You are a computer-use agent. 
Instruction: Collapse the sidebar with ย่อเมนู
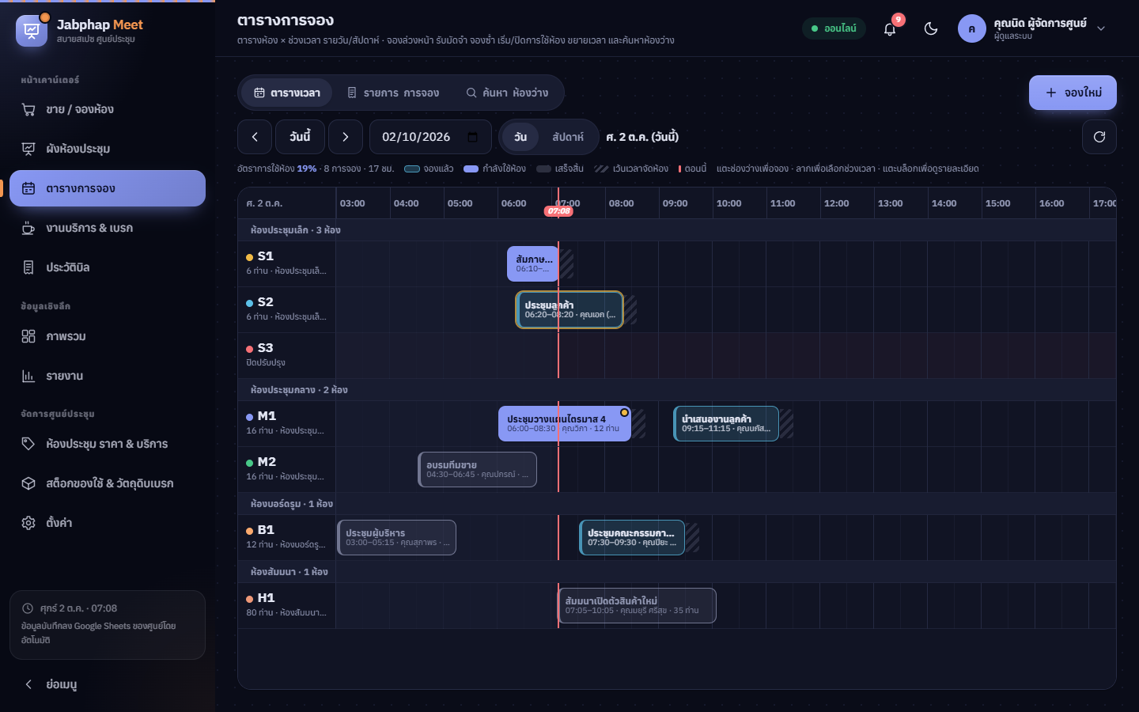[x=108, y=684]
